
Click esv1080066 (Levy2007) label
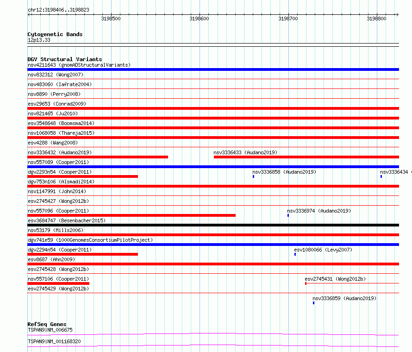coord(323,250)
